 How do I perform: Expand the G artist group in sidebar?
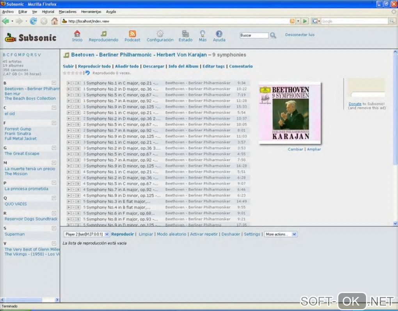(x=54, y=148)
